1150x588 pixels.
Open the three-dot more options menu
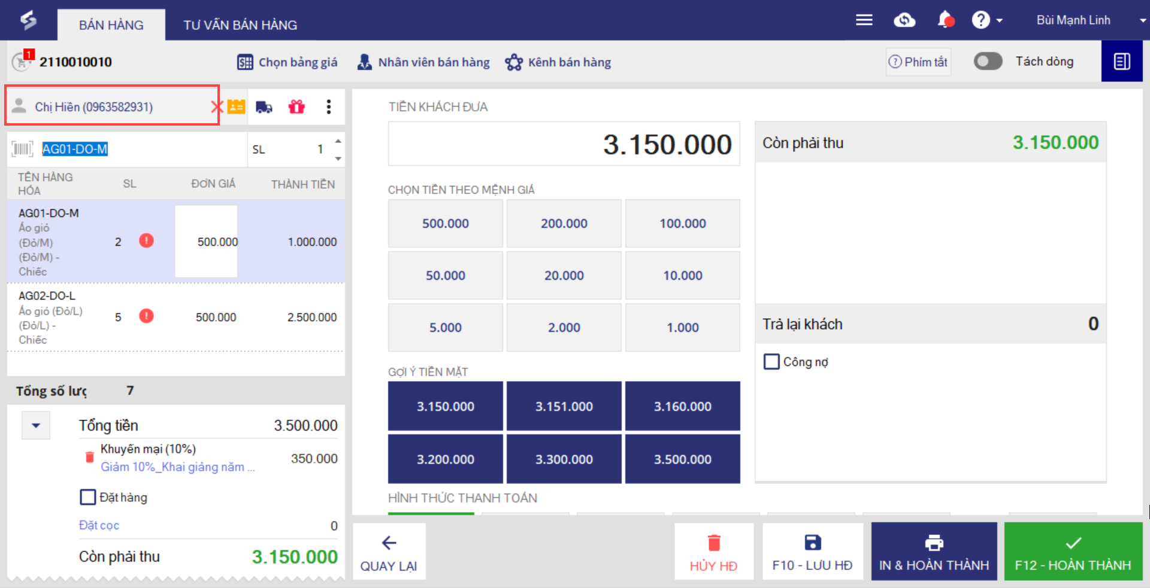point(328,107)
